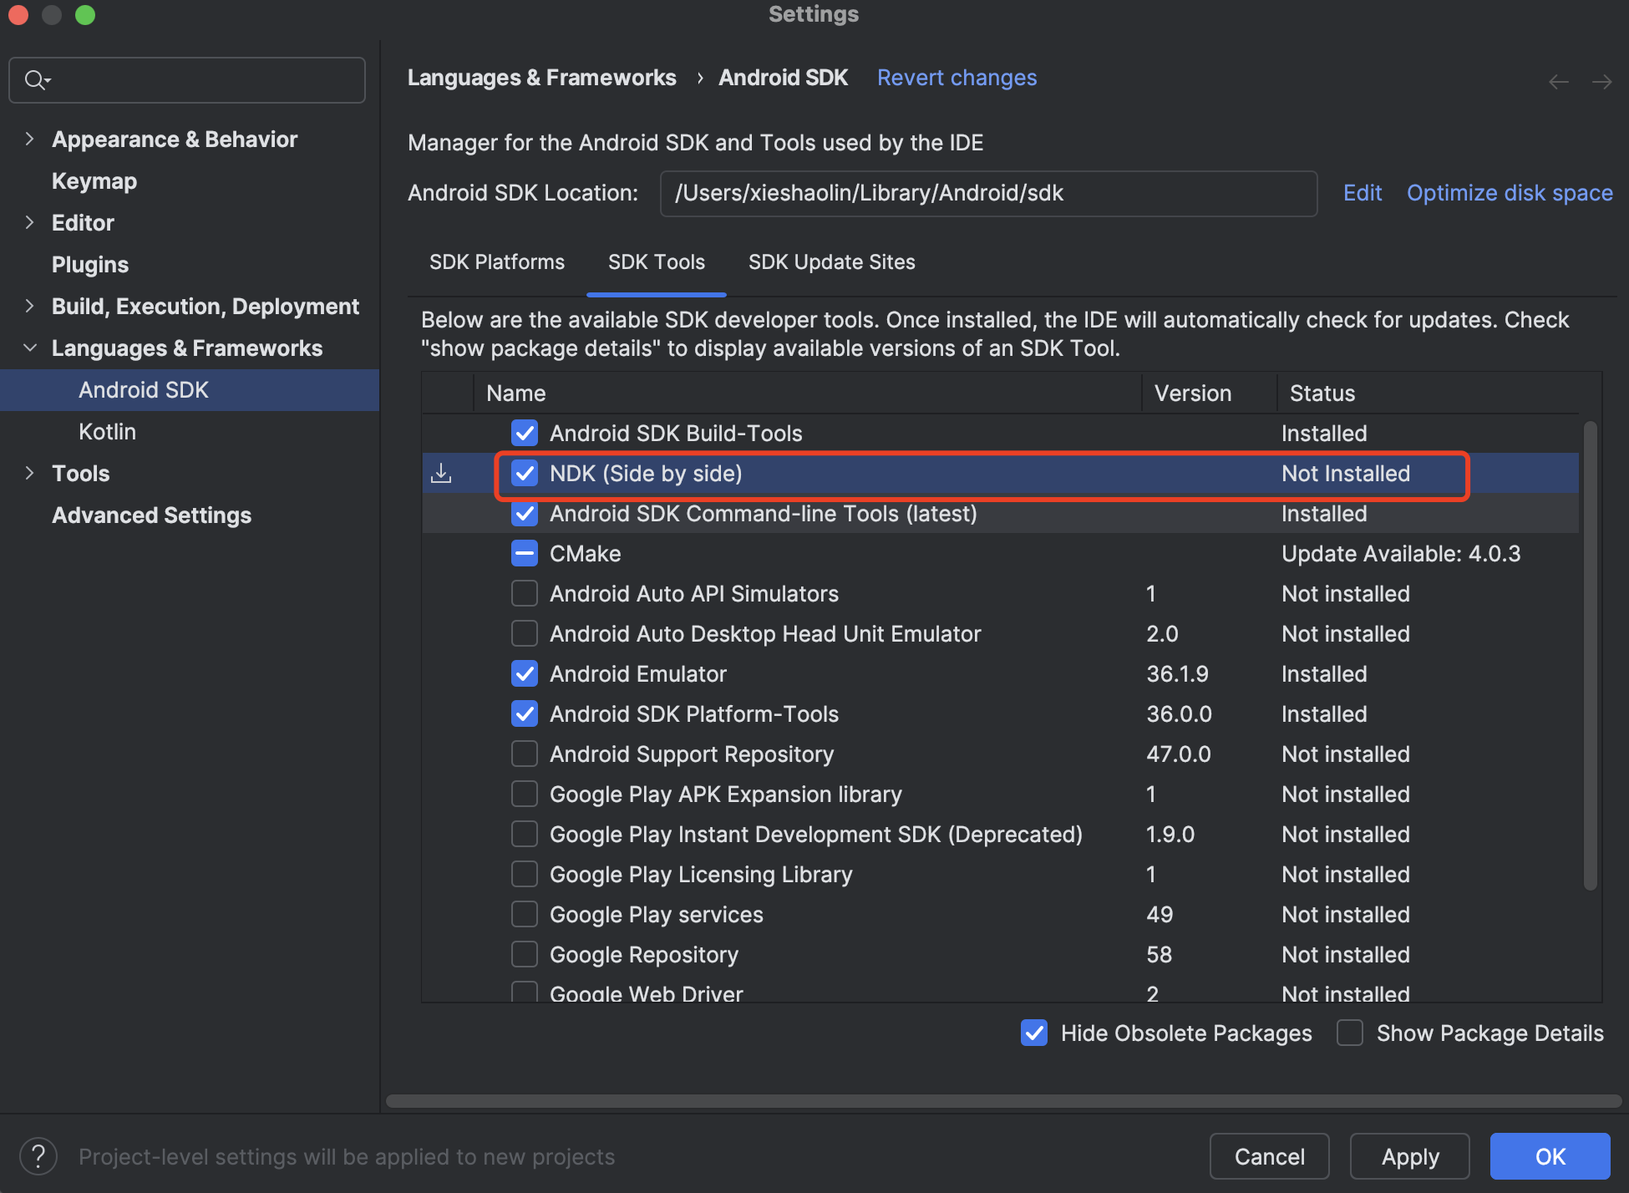1629x1193 pixels.
Task: Check Google Play services checkbox
Action: pos(525,915)
